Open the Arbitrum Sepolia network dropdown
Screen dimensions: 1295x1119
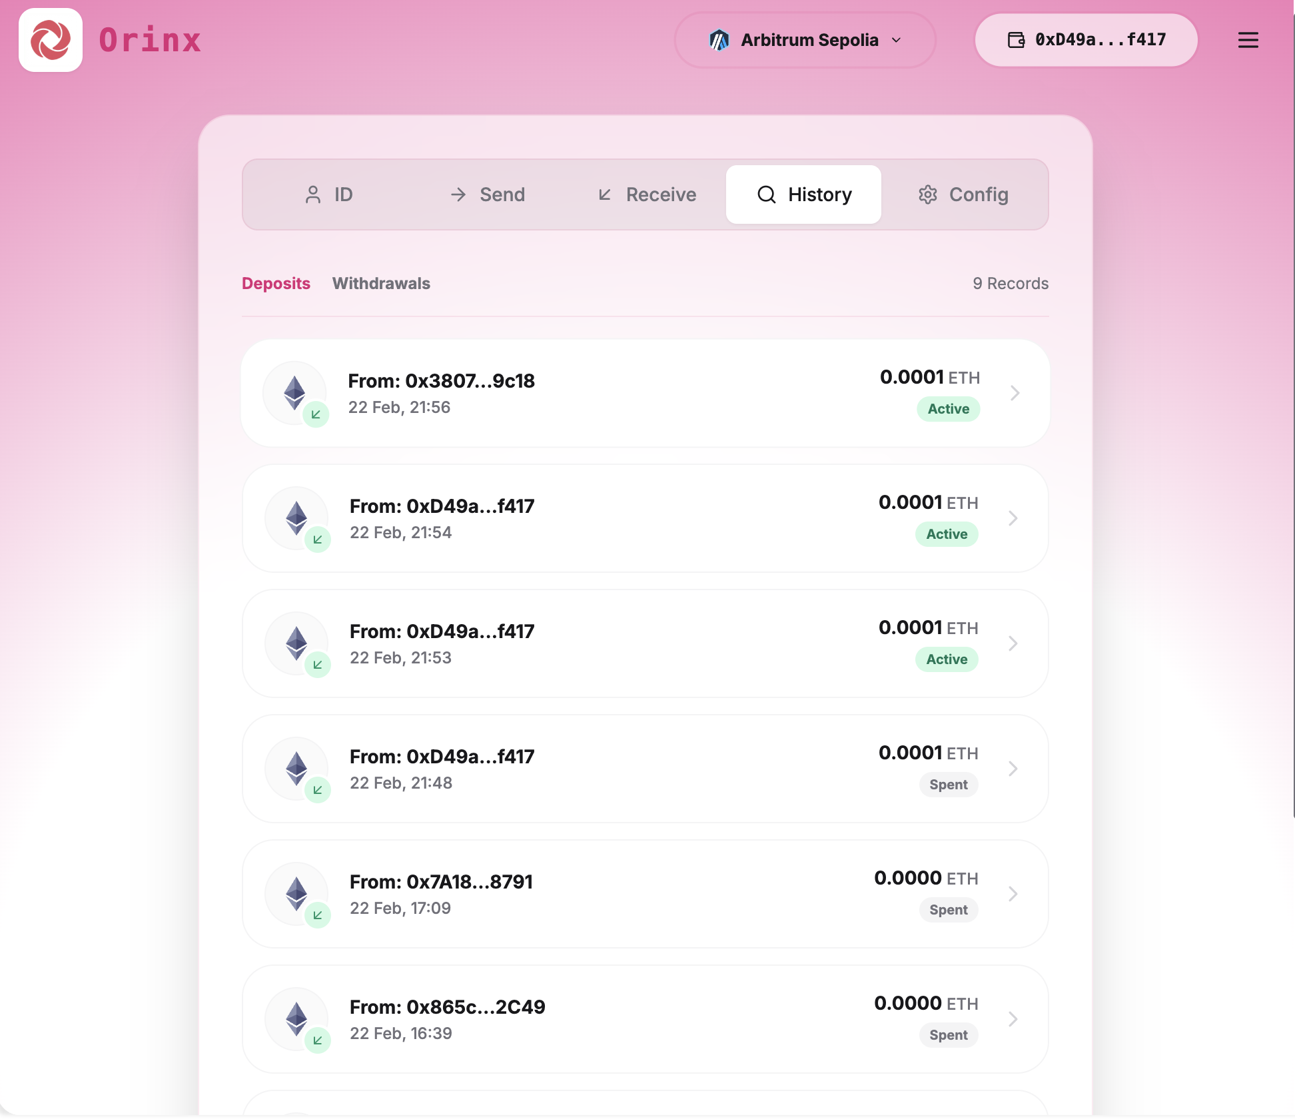coord(805,40)
